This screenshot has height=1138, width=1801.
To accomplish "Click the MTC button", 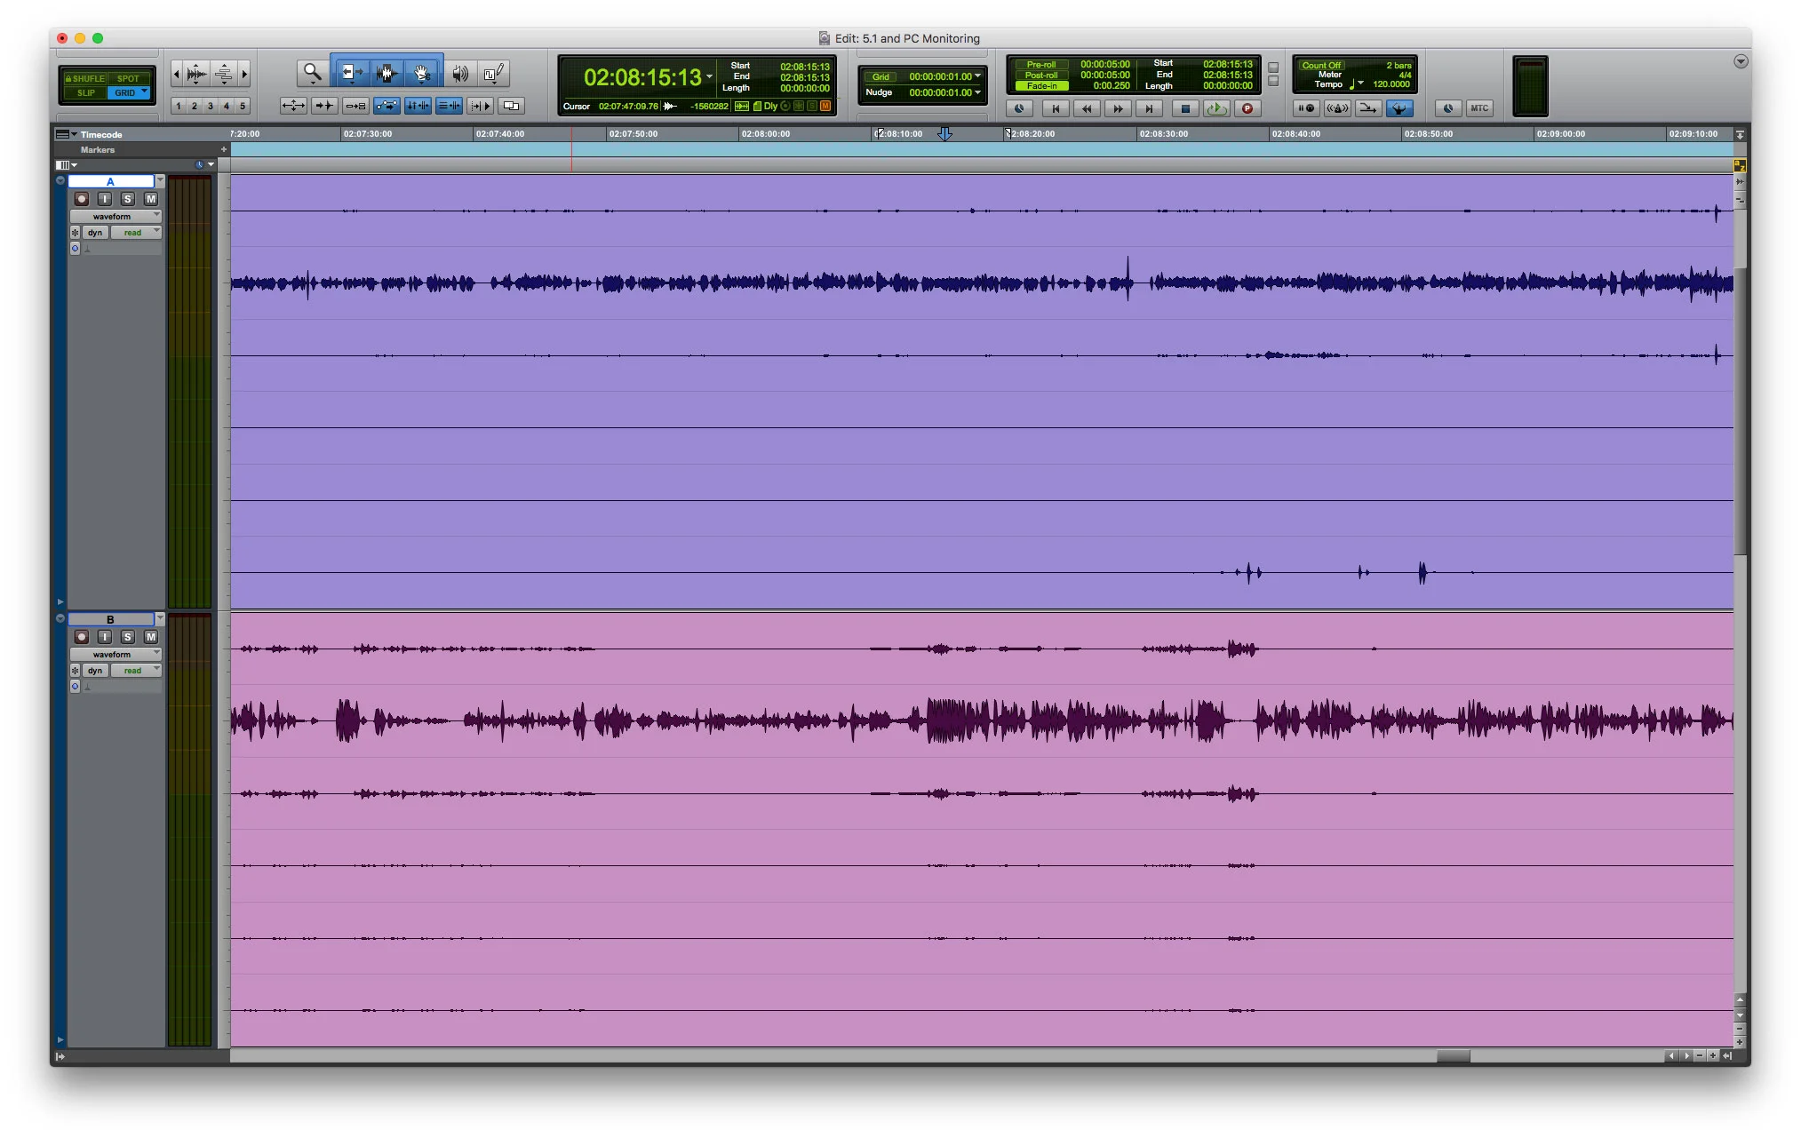I will click(x=1478, y=108).
